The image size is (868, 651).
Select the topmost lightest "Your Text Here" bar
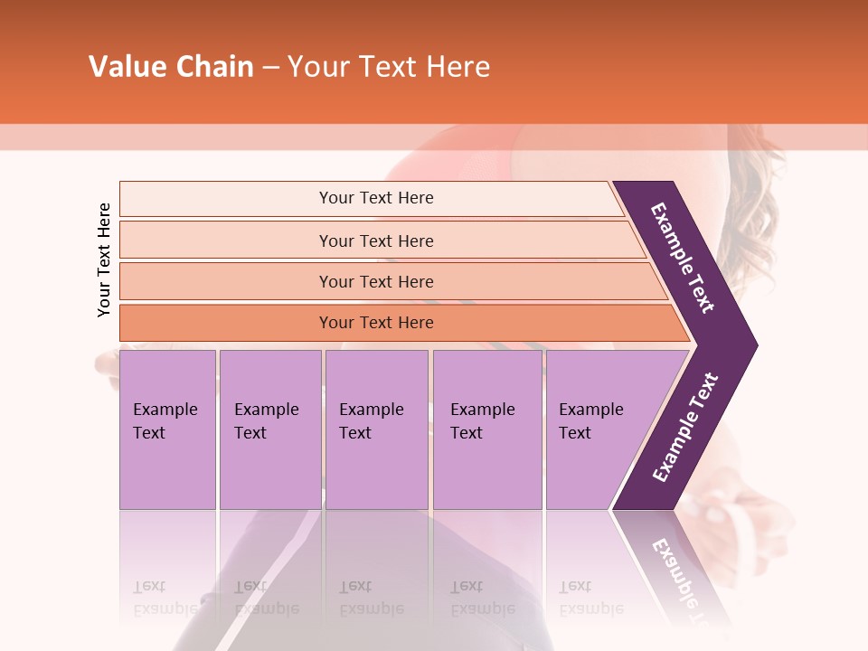(376, 198)
